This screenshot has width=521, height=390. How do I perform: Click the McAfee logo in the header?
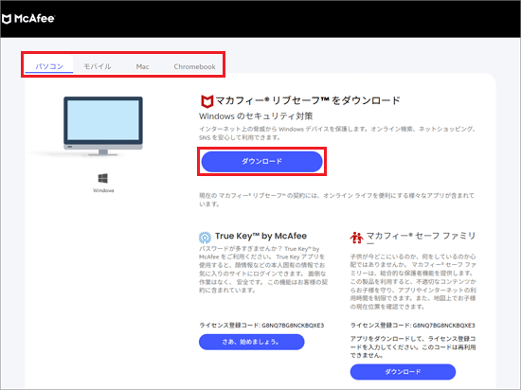click(x=27, y=19)
